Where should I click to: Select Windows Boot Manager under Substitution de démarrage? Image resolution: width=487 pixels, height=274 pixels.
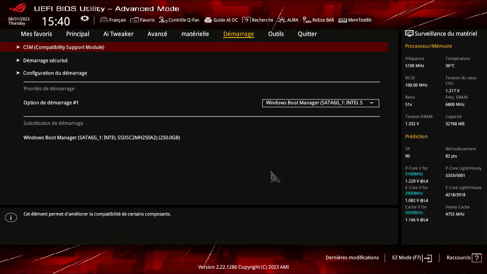tap(102, 138)
